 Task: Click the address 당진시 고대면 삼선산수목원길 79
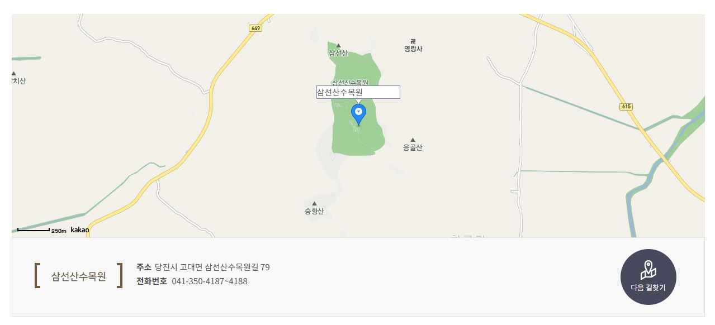coord(212,267)
